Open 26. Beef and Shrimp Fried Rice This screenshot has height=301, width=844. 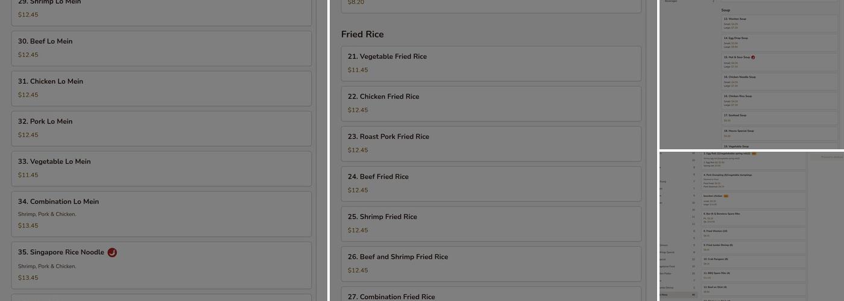point(491,263)
